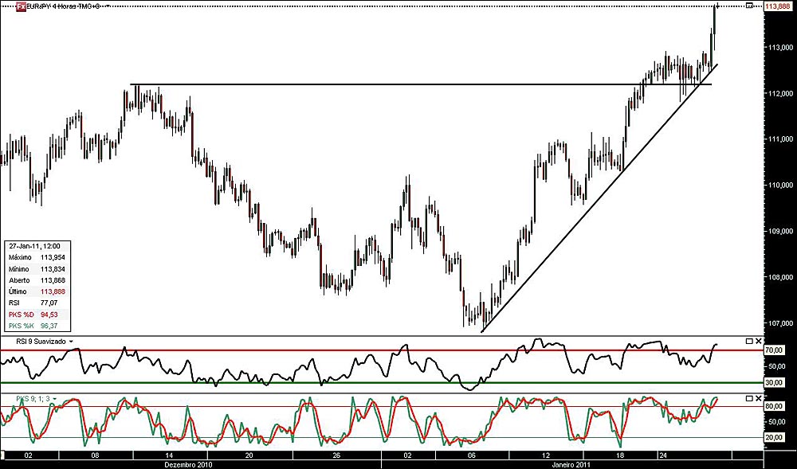Click the 111,000 price axis label

point(781,139)
